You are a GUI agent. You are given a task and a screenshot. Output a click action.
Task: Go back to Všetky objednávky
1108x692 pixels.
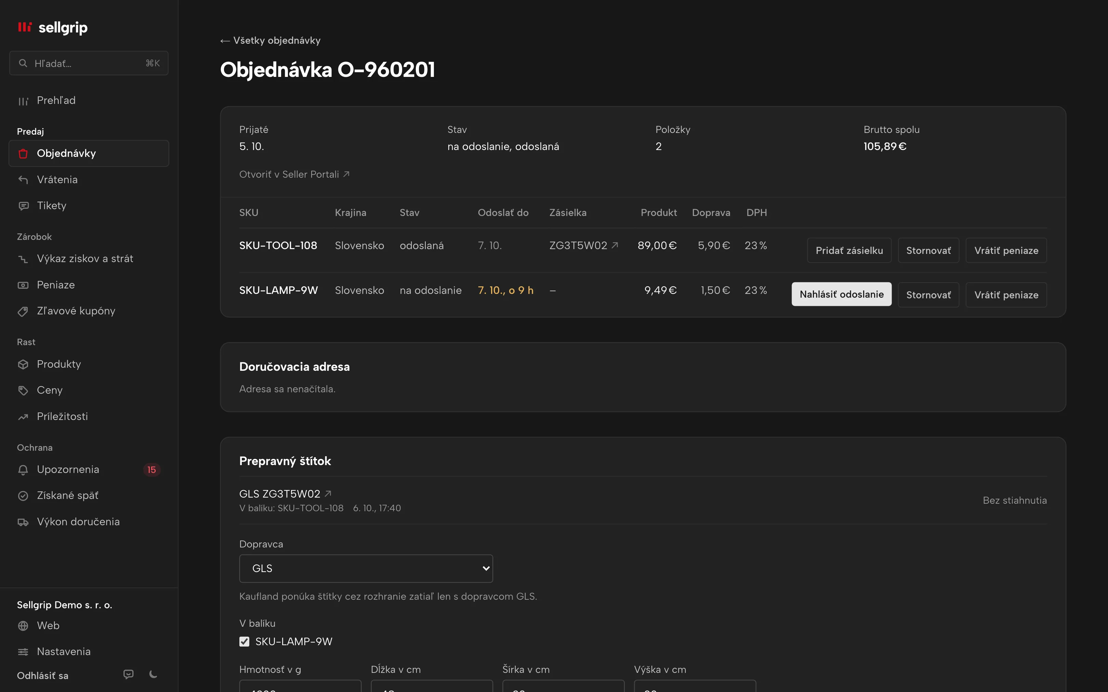(270, 41)
